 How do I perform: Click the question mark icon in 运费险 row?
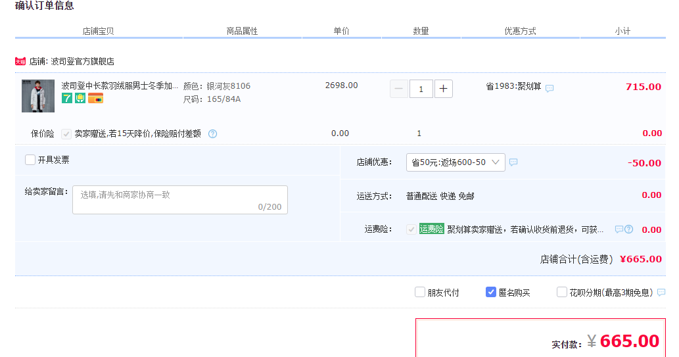[x=629, y=229]
